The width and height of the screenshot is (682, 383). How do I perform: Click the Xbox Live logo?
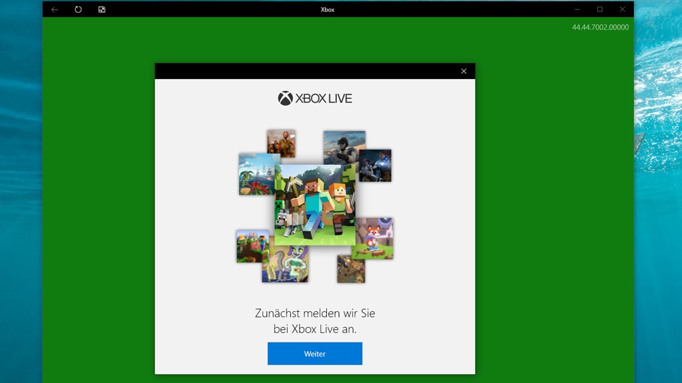(315, 98)
